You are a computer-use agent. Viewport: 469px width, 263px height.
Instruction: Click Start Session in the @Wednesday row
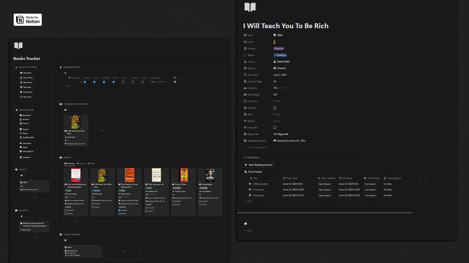click(x=325, y=184)
